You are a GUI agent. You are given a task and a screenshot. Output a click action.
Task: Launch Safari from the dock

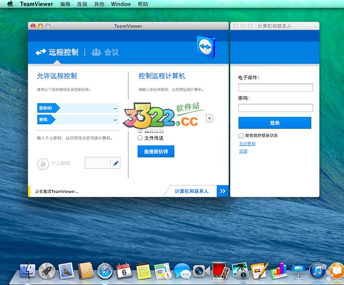coord(104,271)
